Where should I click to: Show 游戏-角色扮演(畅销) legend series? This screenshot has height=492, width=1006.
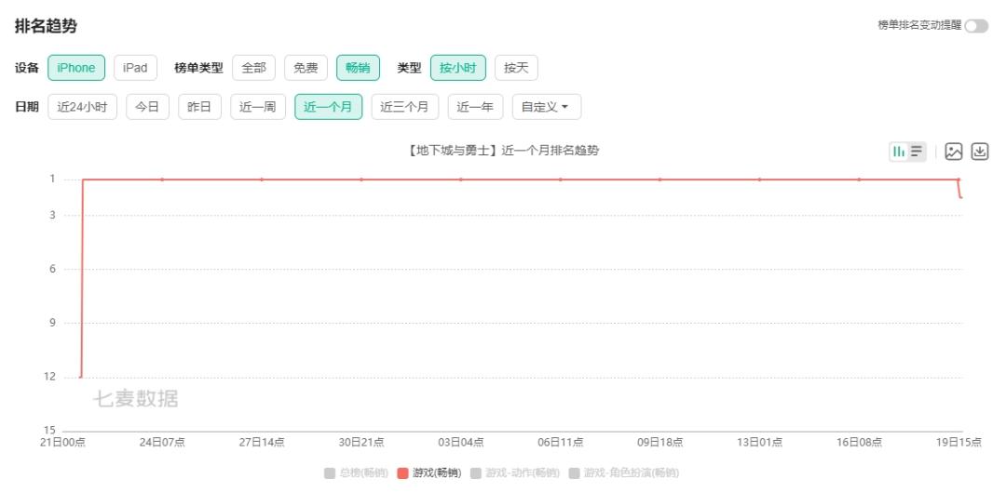619,473
